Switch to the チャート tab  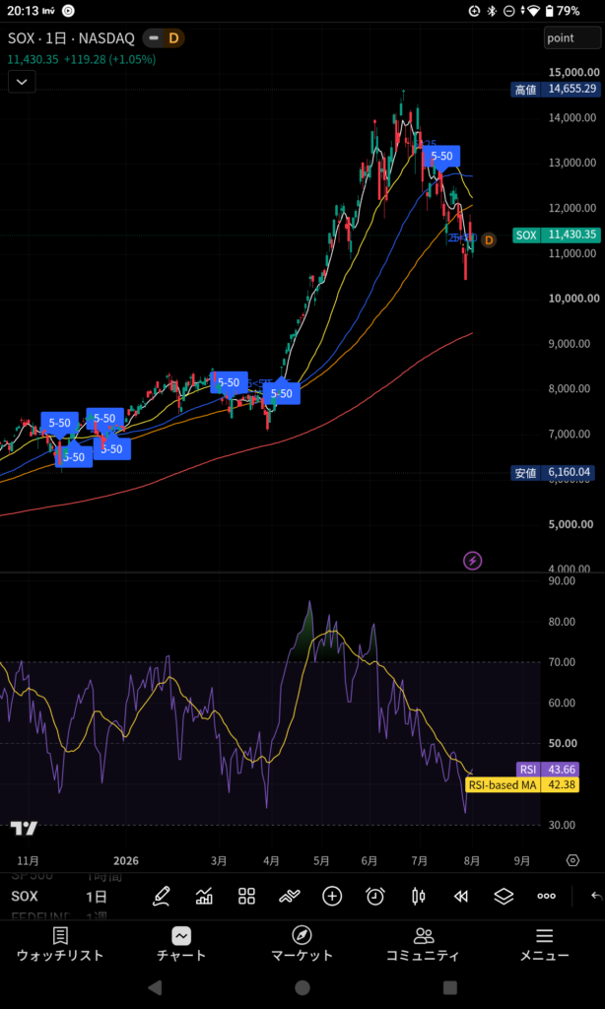181,944
